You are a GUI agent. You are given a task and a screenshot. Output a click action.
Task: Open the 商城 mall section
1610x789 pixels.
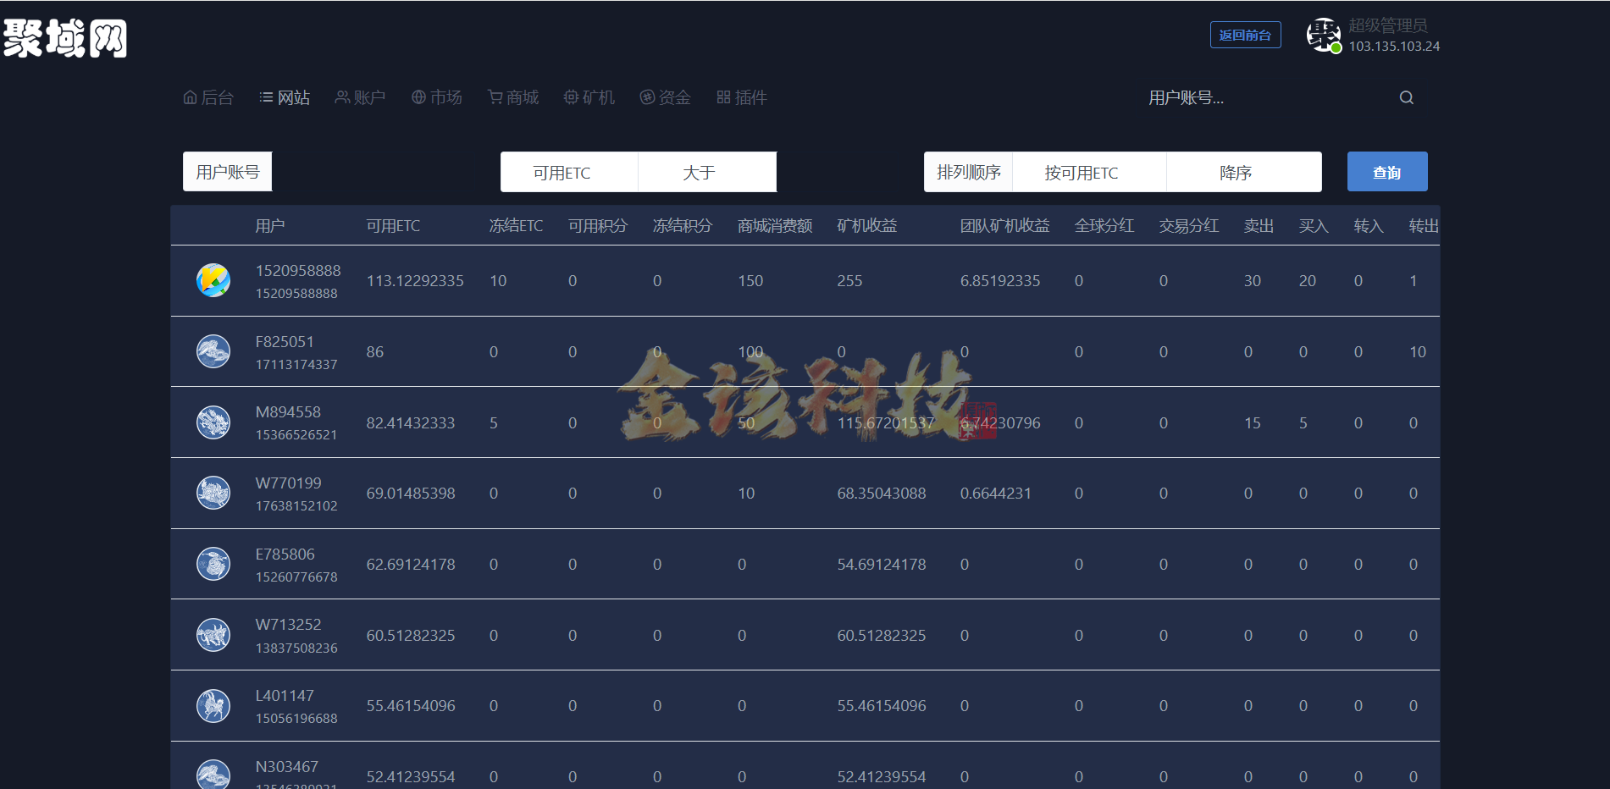512,97
